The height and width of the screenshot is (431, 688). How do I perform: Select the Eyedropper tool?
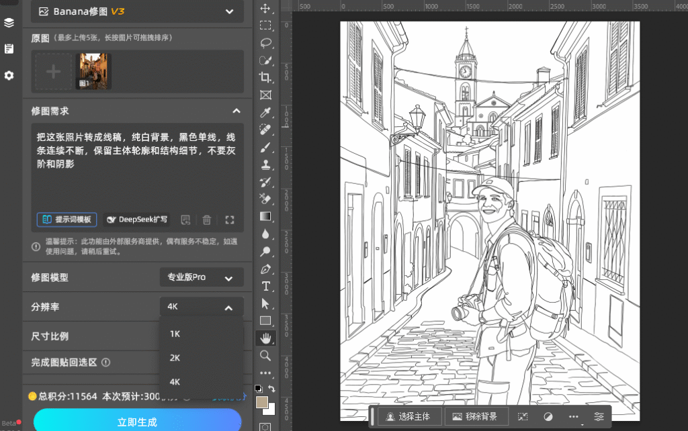pyautogui.click(x=265, y=113)
